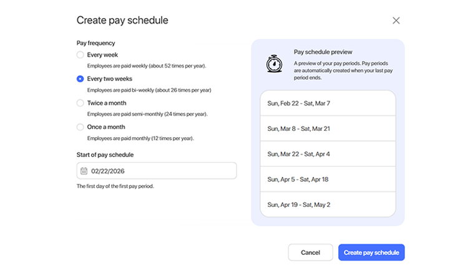Select the Sun, Mar 8 - Sat, Mar 21 period
The image size is (473, 268).
[328, 128]
